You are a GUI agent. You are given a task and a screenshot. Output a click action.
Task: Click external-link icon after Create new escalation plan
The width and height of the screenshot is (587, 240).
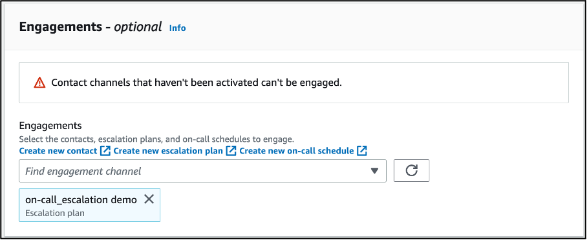(x=231, y=151)
